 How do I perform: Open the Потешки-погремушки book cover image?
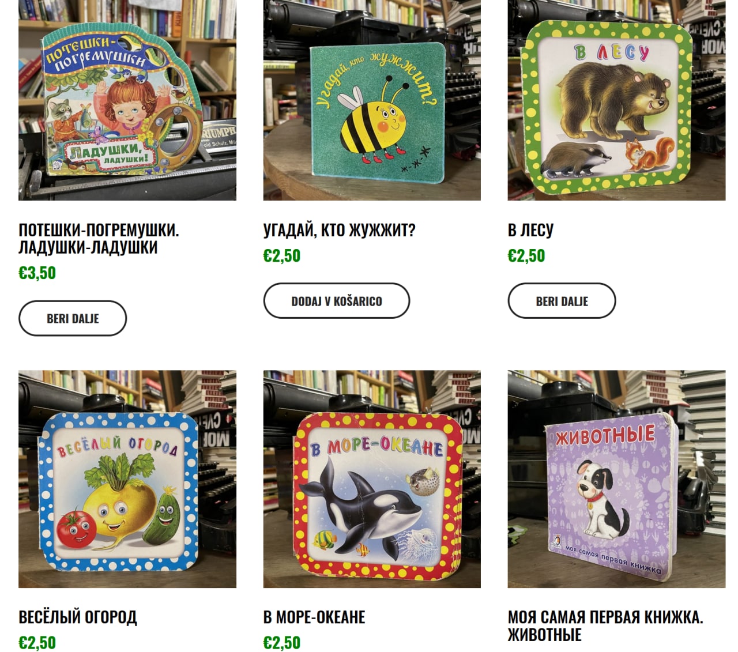tap(127, 100)
